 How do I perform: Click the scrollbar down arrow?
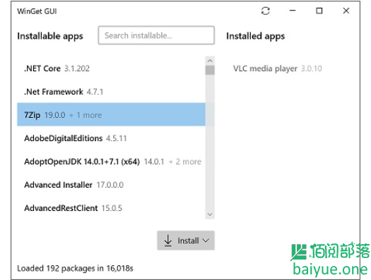210,214
